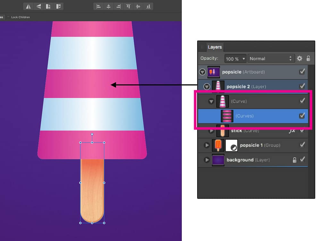Hide the (Curve) layer
Image resolution: width=328 pixels, height=241 pixels.
302,101
